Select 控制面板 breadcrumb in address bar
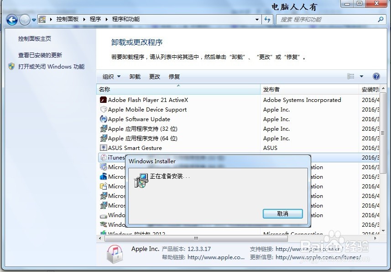 68,19
